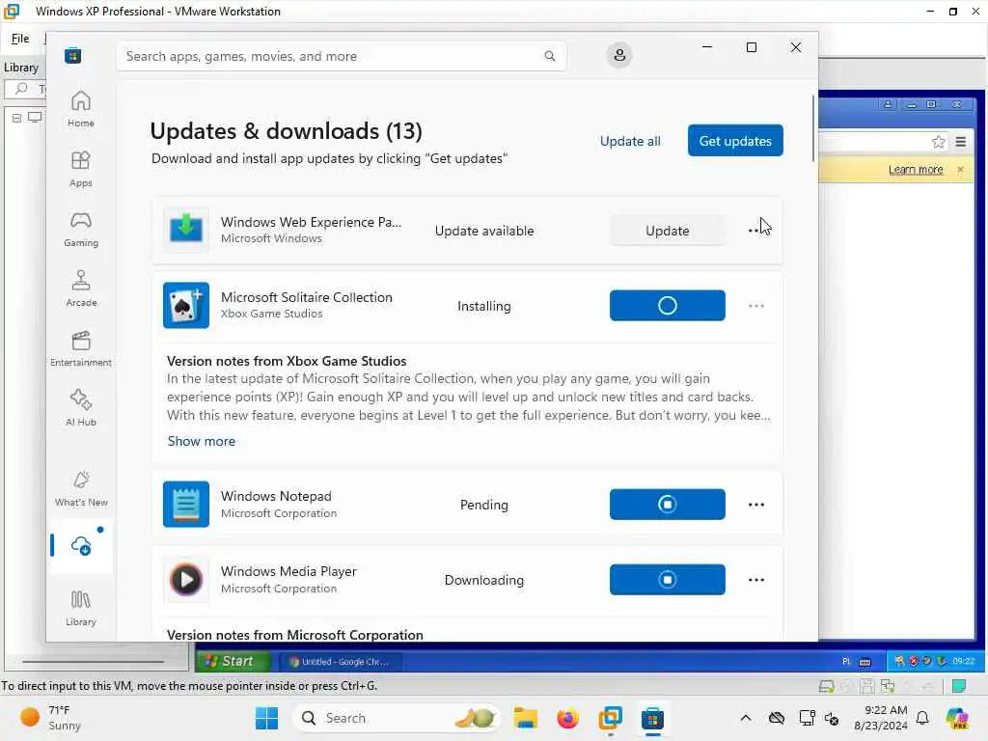This screenshot has height=741, width=988.
Task: Click the VMware Library search field
Action: (x=26, y=89)
